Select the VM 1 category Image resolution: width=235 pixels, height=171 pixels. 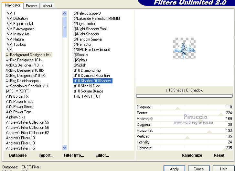11,13
